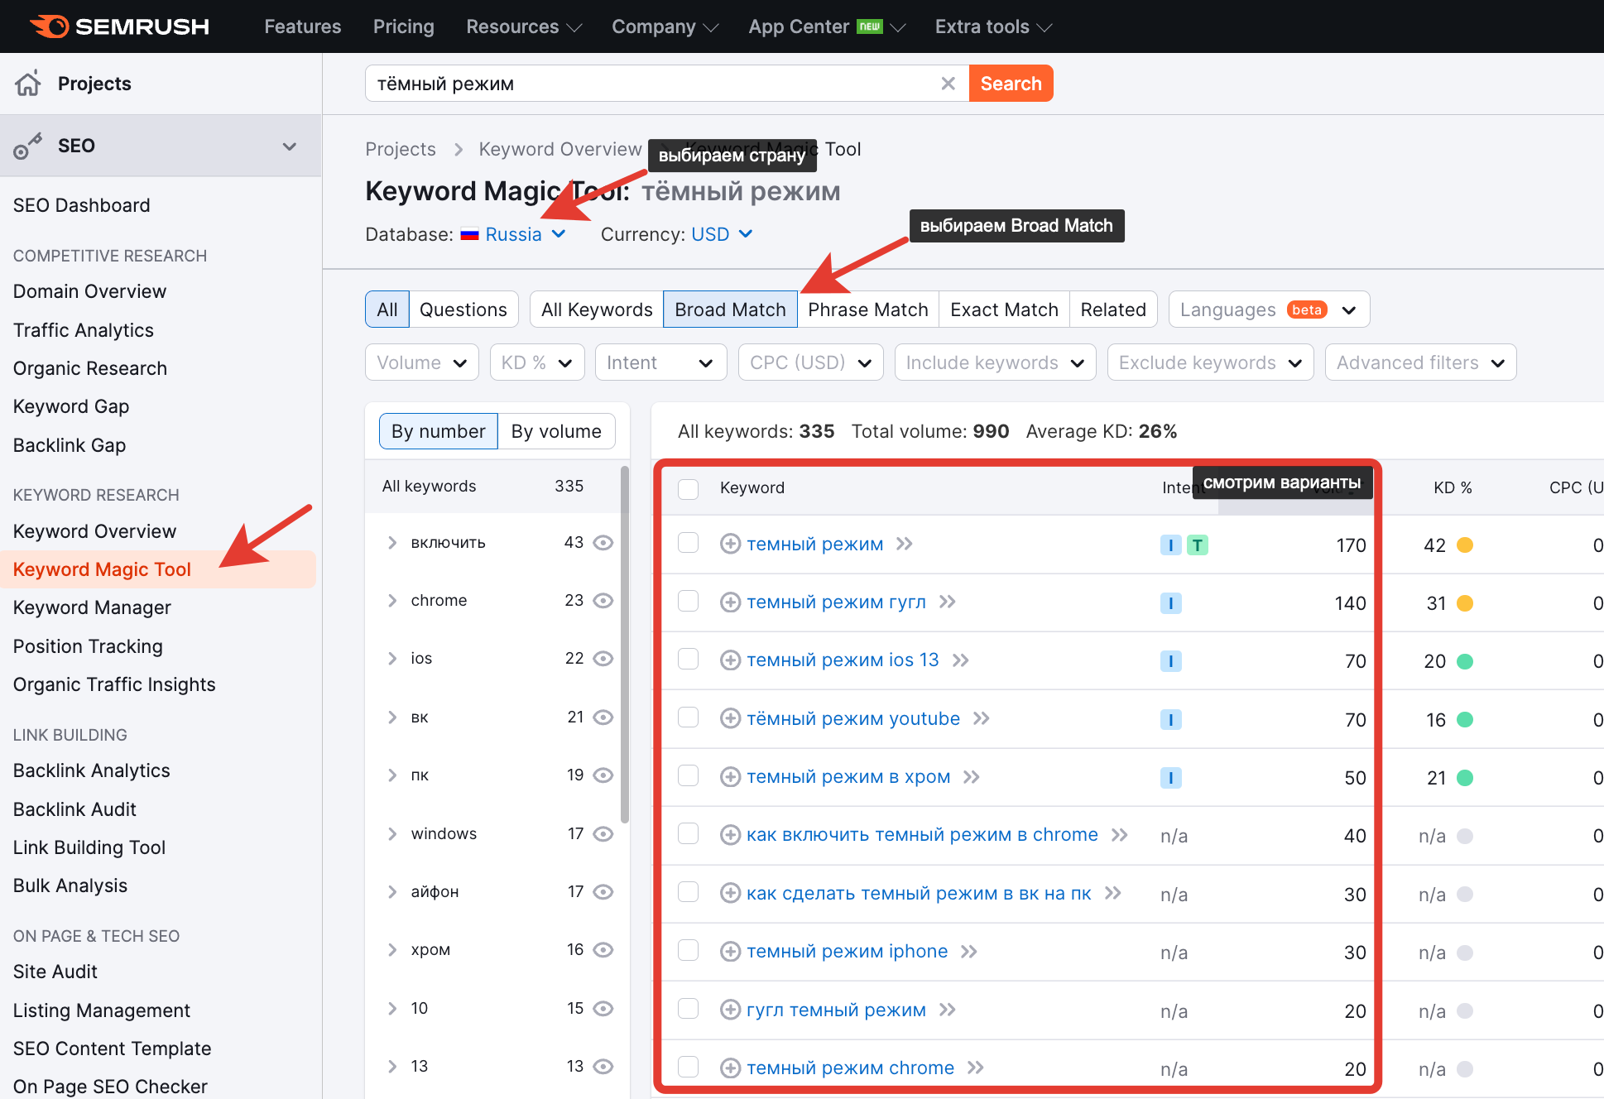
Task: Click double-arrow icon after темный режим chrome
Action: tap(976, 1068)
